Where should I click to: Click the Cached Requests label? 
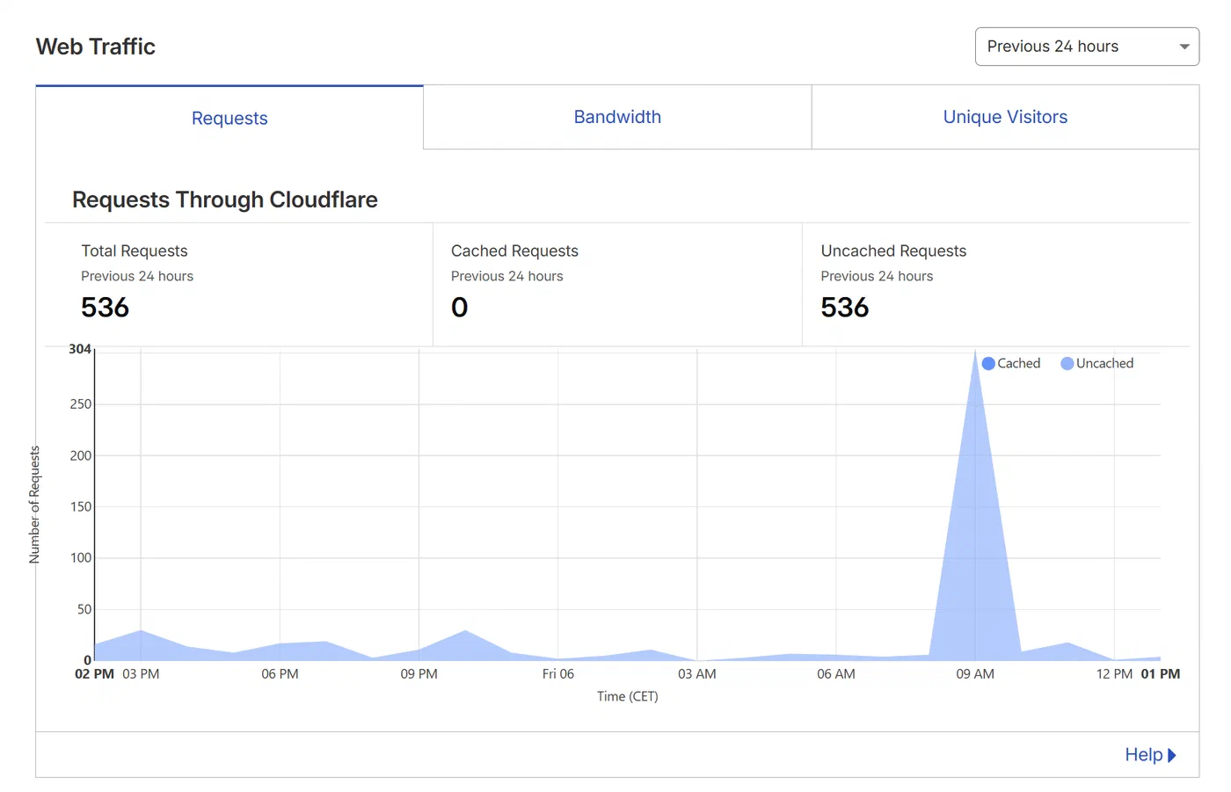point(514,251)
